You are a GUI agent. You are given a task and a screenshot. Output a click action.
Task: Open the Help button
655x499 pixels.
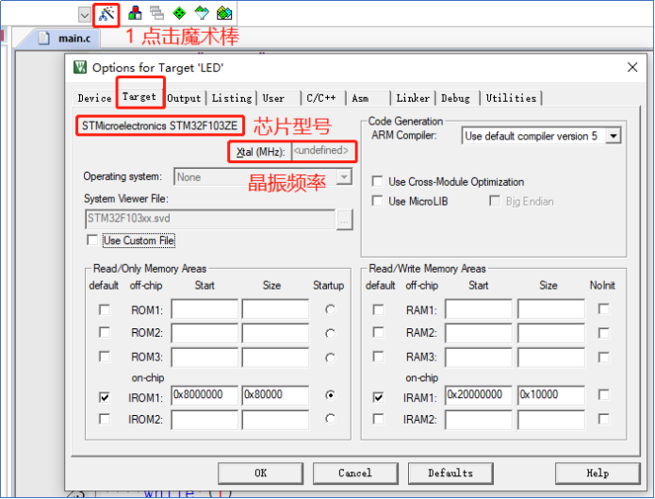coord(598,474)
